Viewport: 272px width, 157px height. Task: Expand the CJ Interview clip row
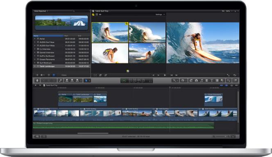35,49
